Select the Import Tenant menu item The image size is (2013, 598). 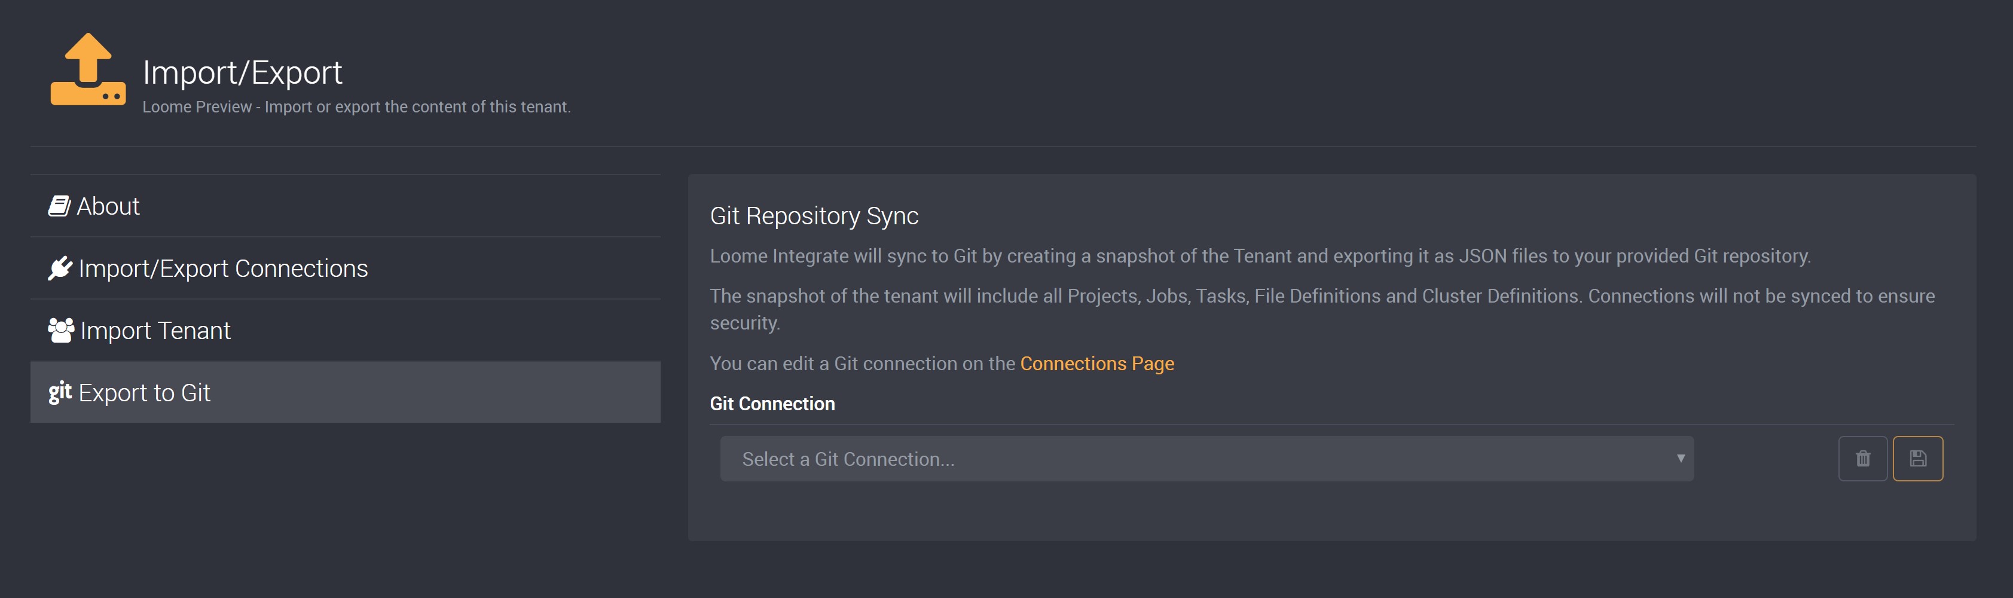(x=346, y=330)
